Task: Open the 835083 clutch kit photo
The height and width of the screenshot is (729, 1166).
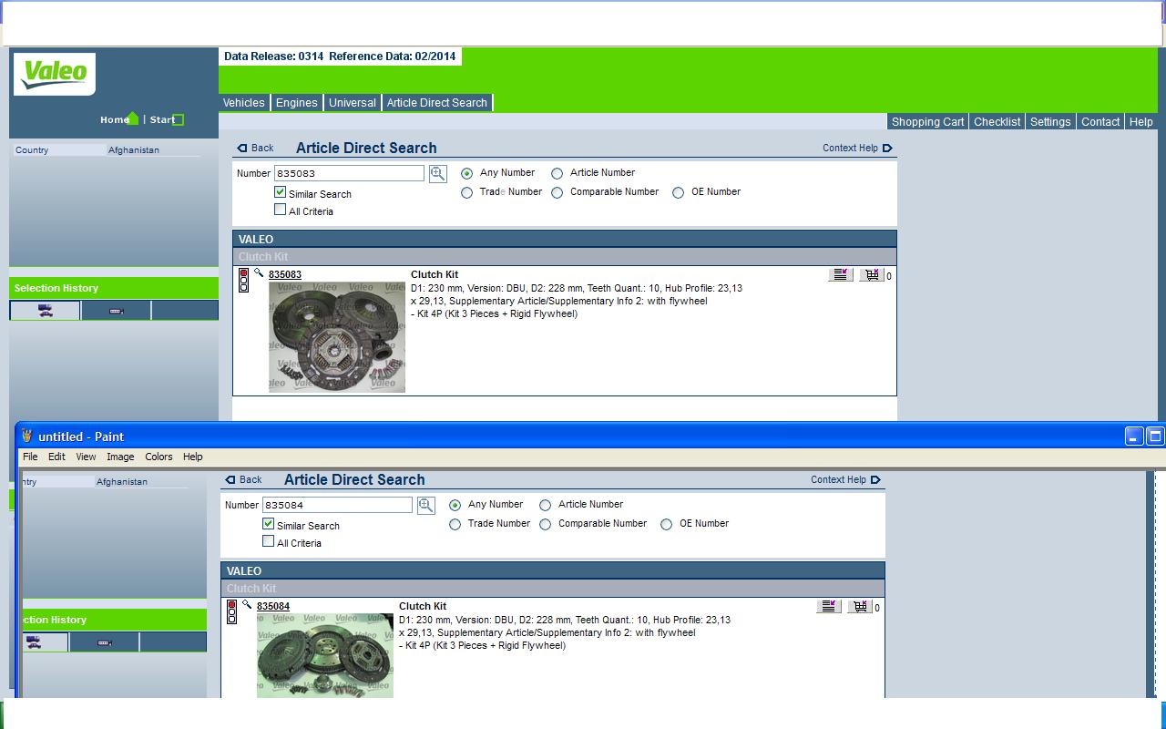Action: [337, 336]
